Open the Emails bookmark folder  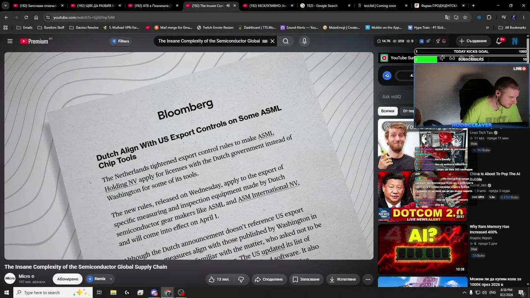tap(24, 27)
